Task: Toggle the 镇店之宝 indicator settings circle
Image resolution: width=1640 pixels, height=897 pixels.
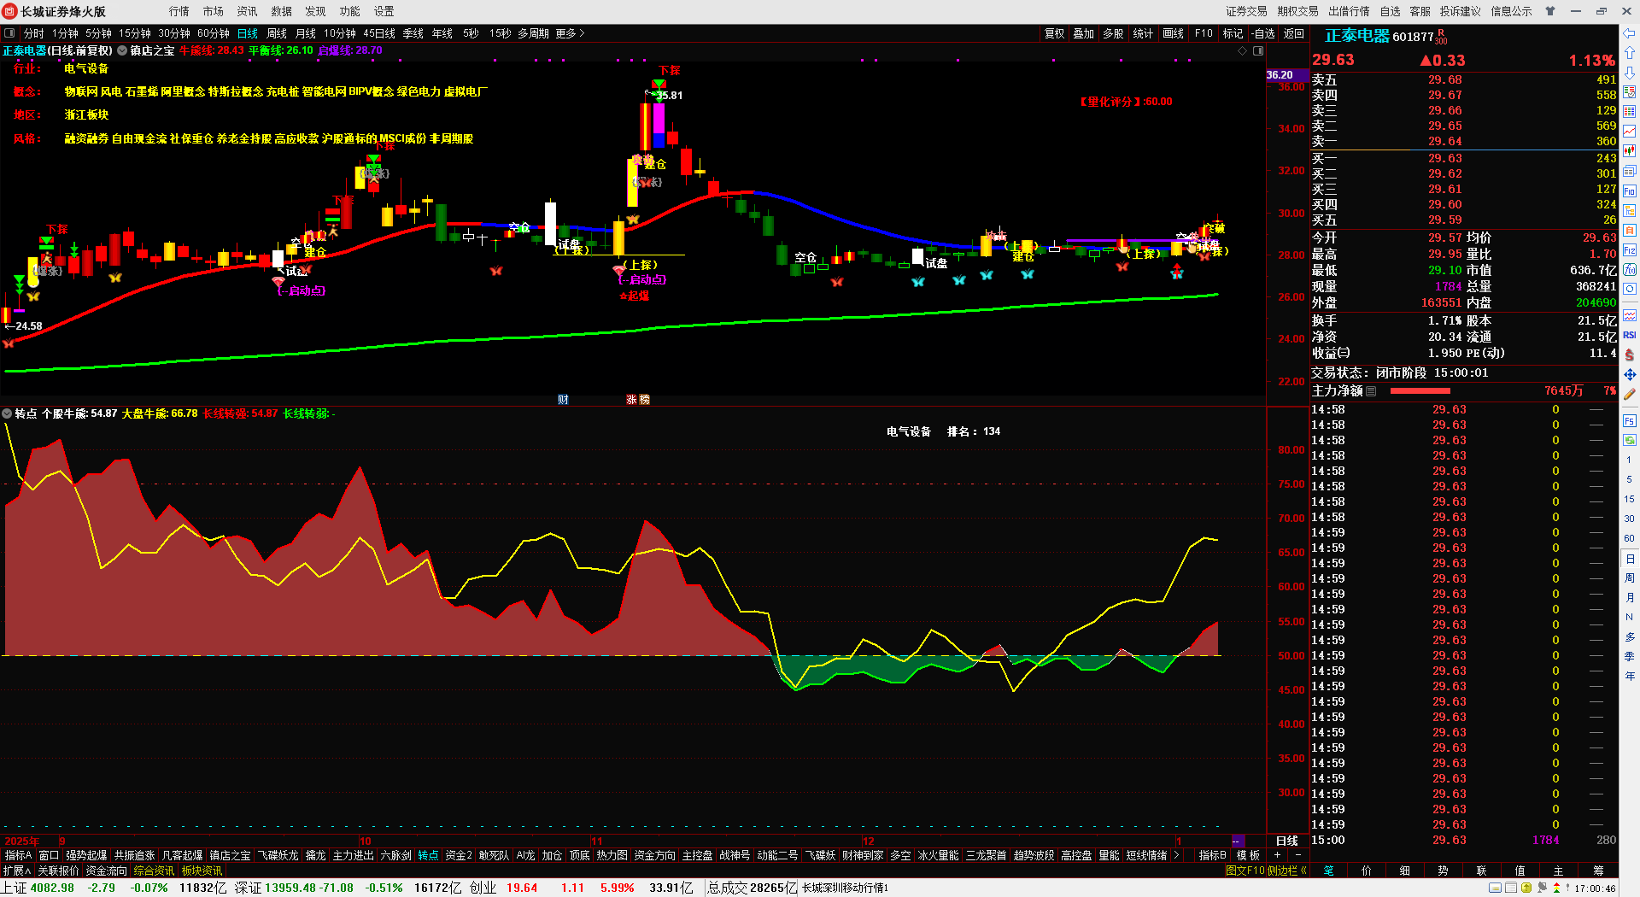Action: [122, 50]
